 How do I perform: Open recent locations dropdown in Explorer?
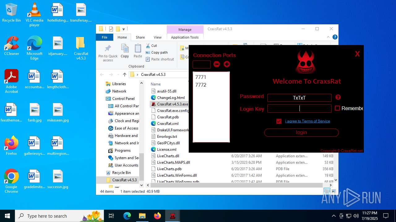(118, 75)
